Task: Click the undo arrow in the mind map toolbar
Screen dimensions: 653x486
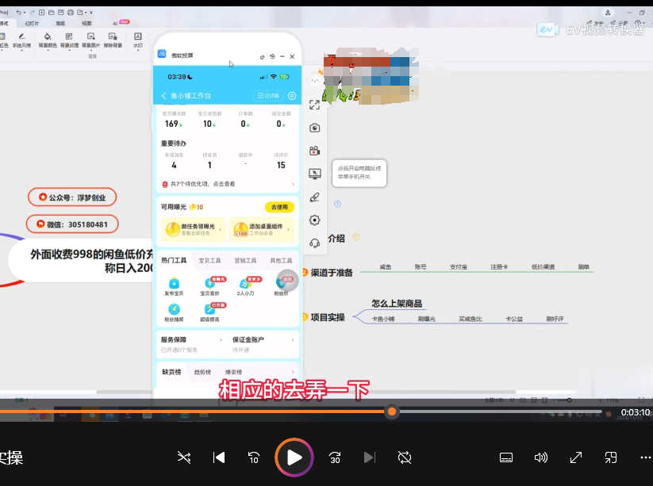Action: [x=18, y=13]
